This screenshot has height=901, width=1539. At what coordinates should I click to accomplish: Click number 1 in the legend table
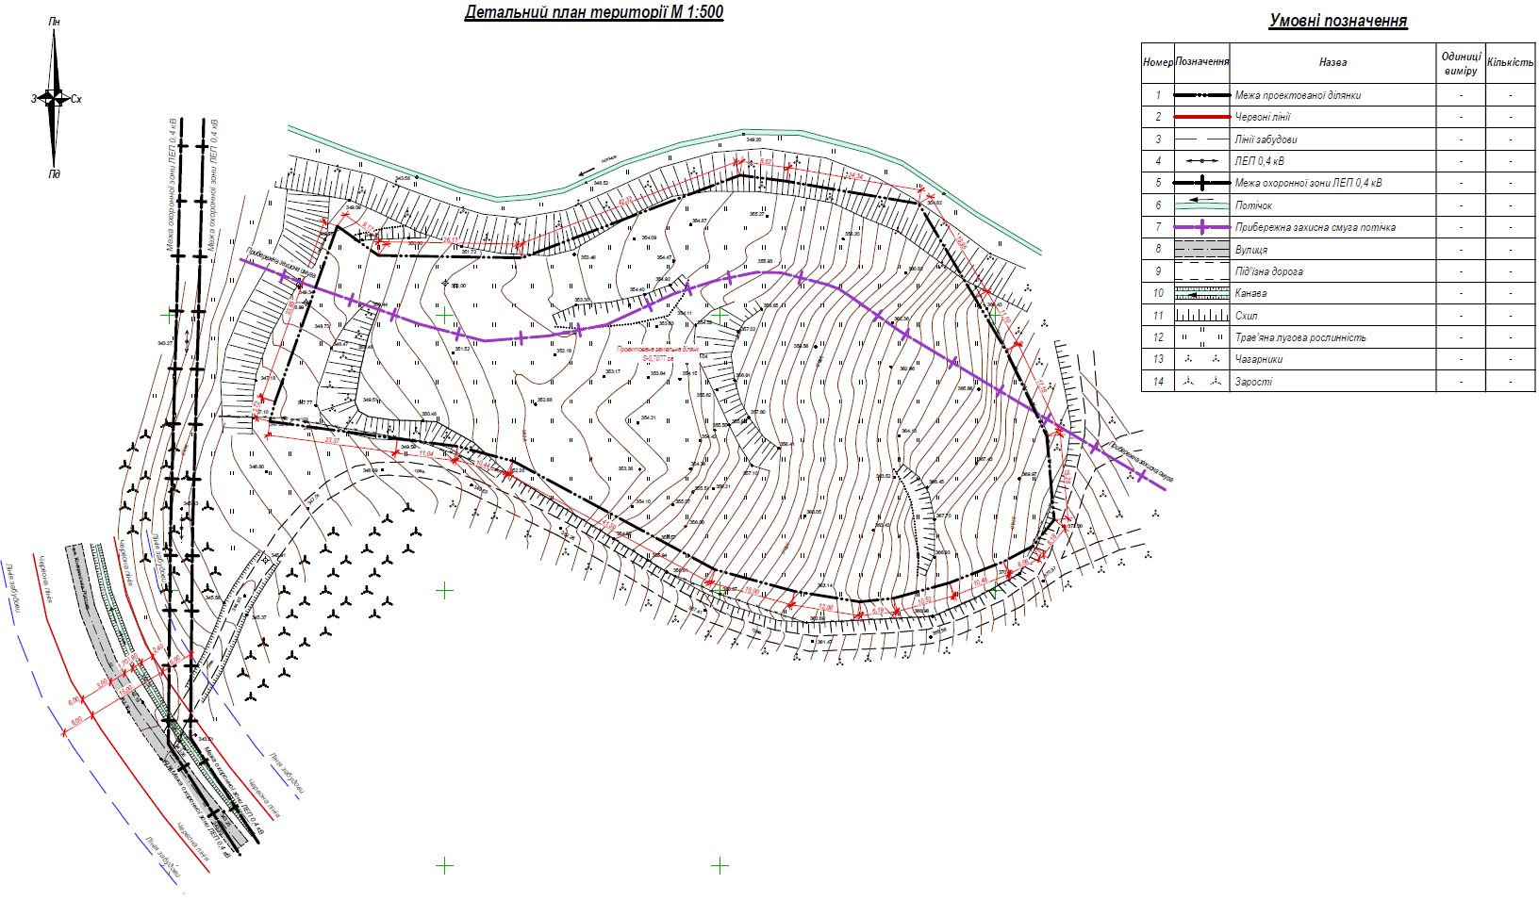tap(1158, 95)
